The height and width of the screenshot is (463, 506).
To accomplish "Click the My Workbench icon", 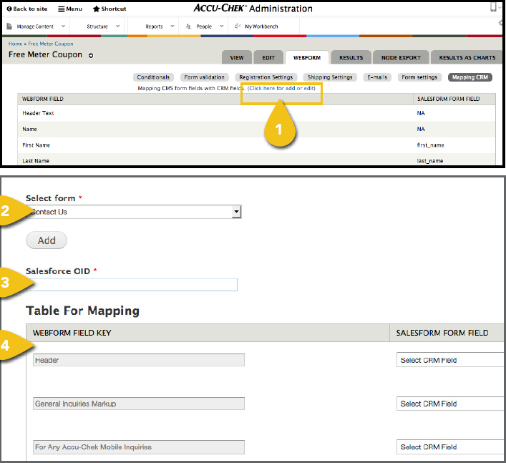I will tap(238, 26).
